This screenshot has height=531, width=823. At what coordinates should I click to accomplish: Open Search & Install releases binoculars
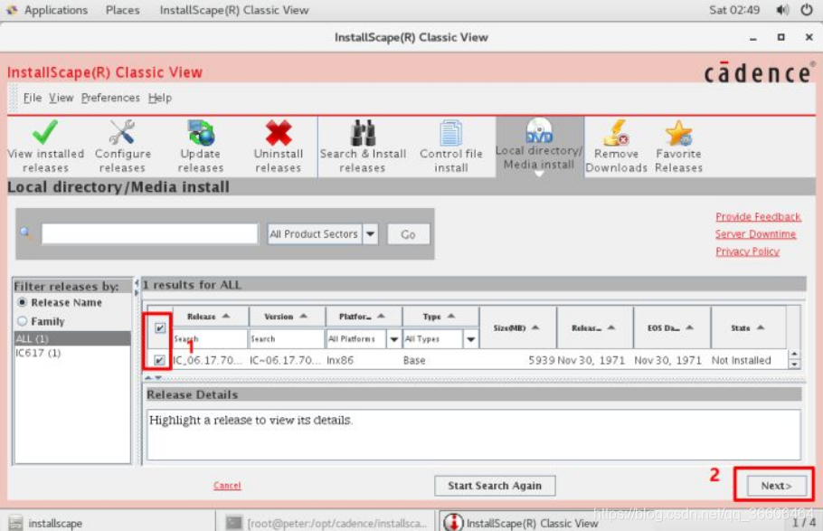[363, 135]
